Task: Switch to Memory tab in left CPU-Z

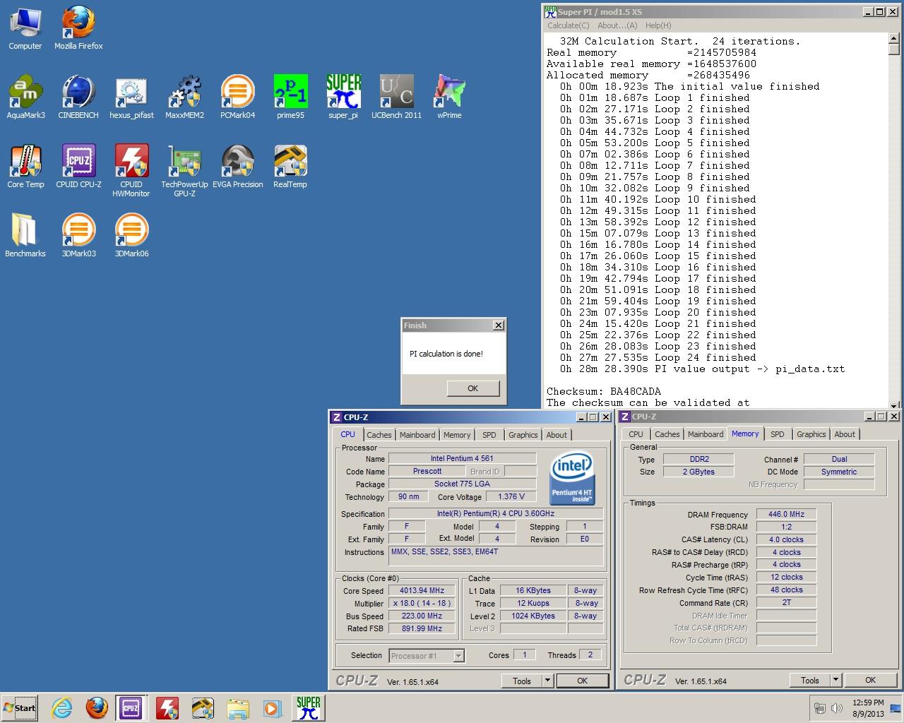Action: pyautogui.click(x=457, y=435)
